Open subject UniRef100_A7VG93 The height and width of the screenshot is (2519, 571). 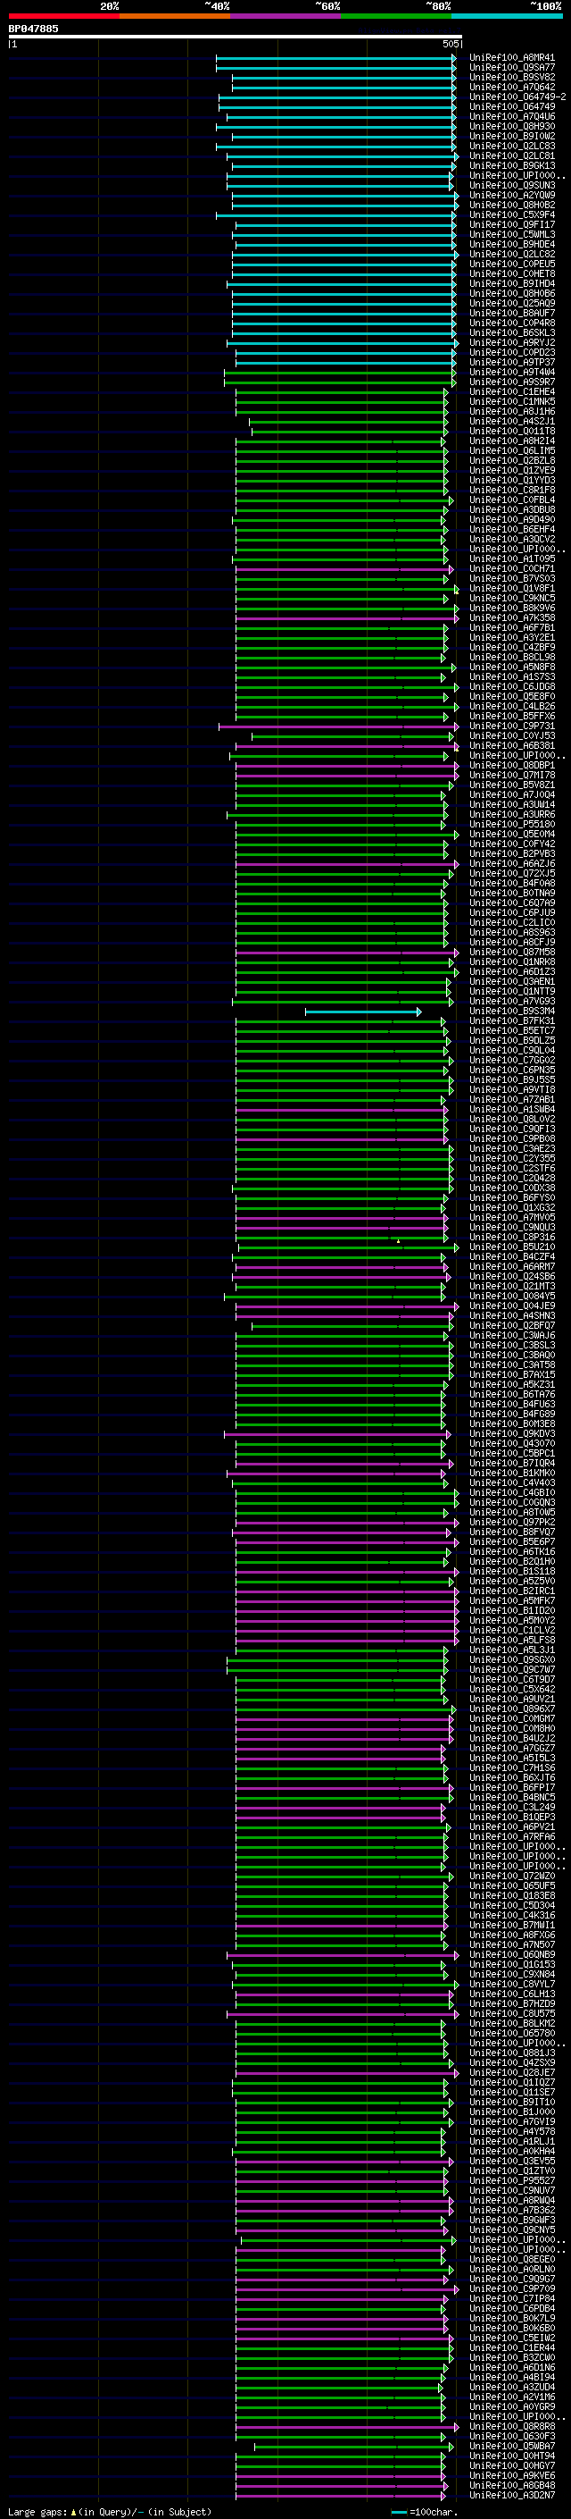pos(511,1001)
